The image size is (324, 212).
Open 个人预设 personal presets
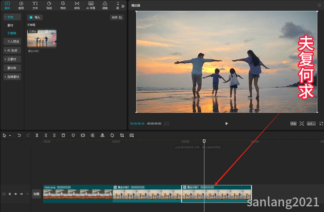tap(12, 41)
